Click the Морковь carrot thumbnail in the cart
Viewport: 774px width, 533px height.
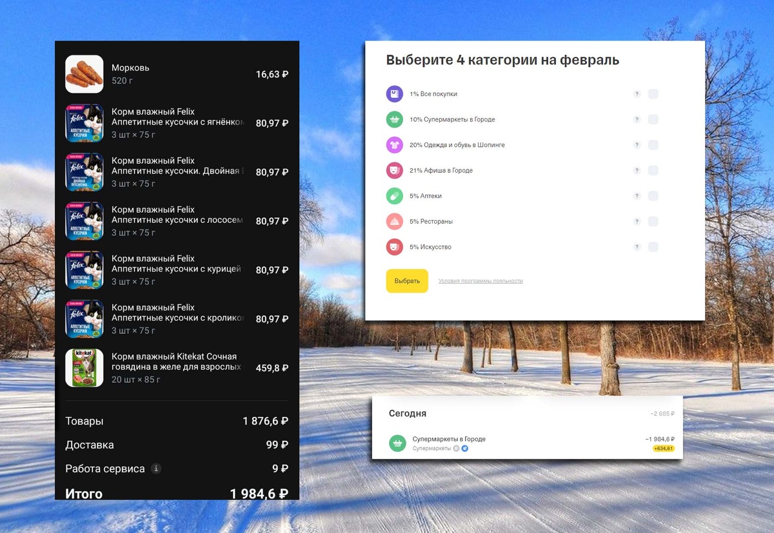(84, 74)
